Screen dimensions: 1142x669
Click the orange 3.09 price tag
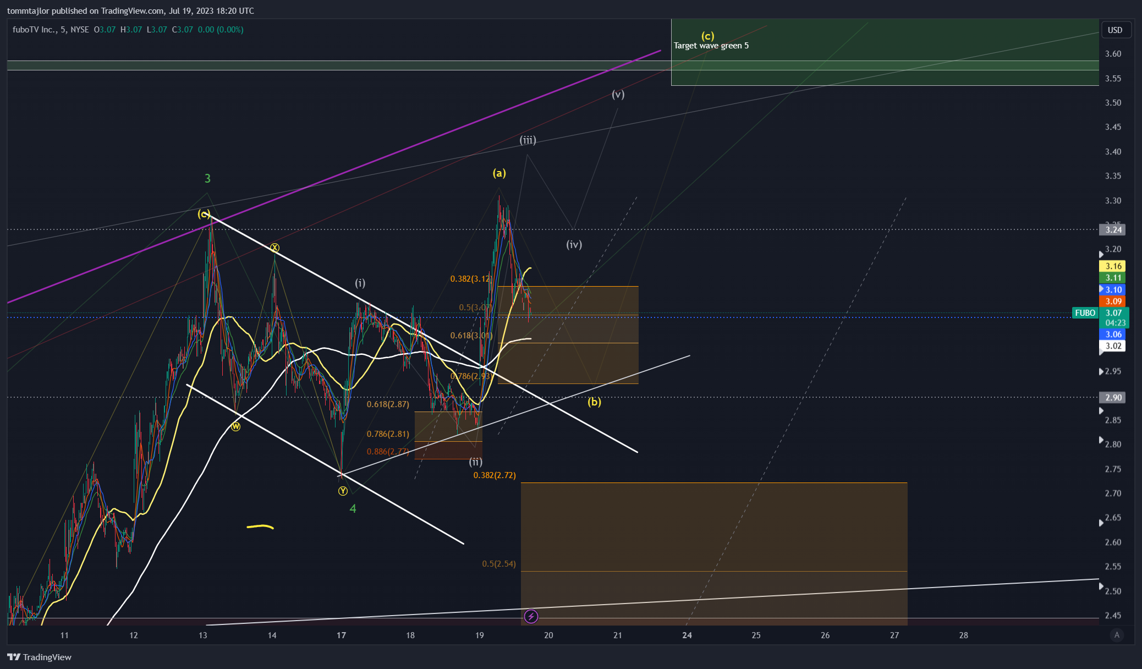click(x=1113, y=301)
